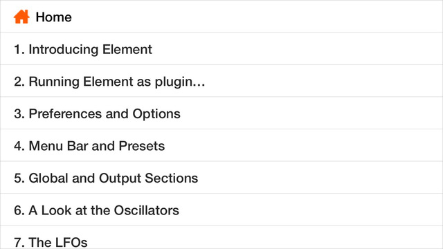Return to Home via house icon
The width and height of the screenshot is (443, 249).
tap(21, 17)
